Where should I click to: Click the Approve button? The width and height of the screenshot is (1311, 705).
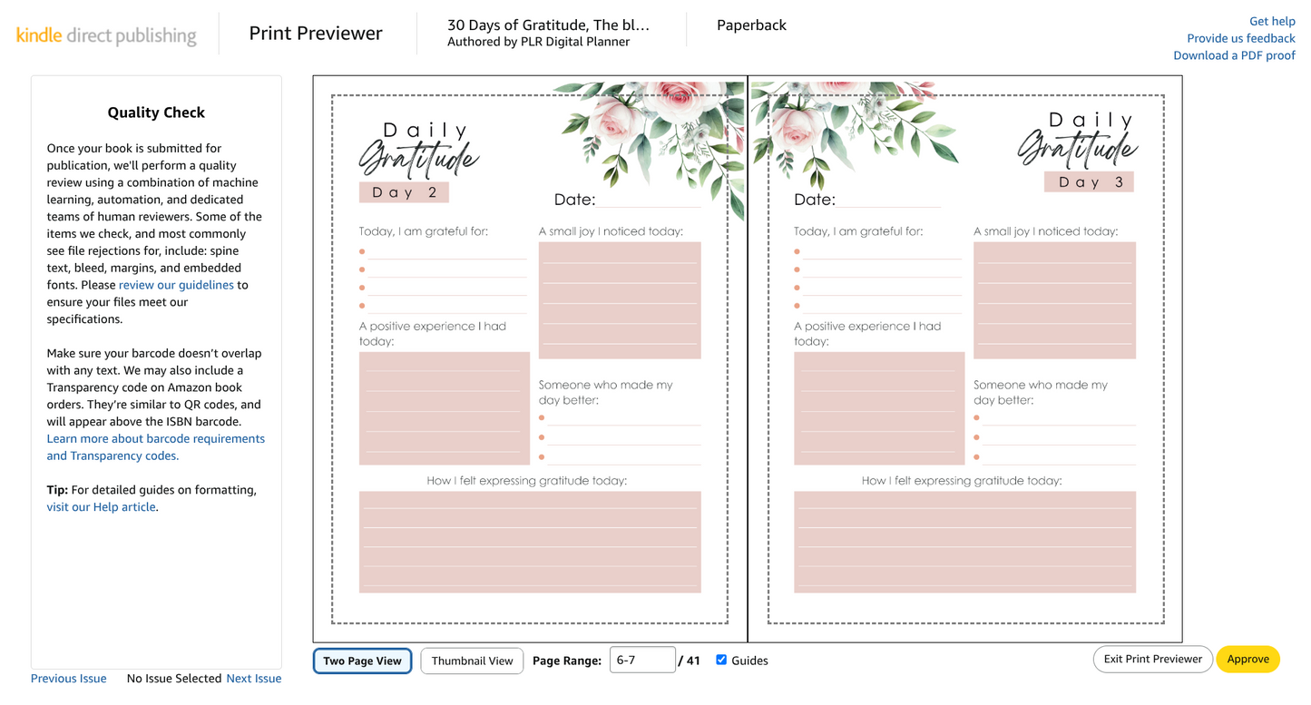point(1248,659)
